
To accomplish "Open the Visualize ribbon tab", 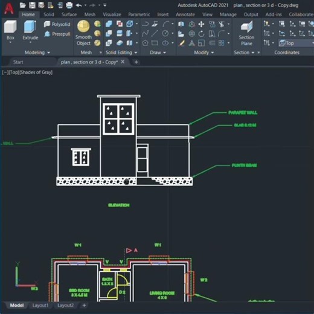I will click(x=112, y=14).
